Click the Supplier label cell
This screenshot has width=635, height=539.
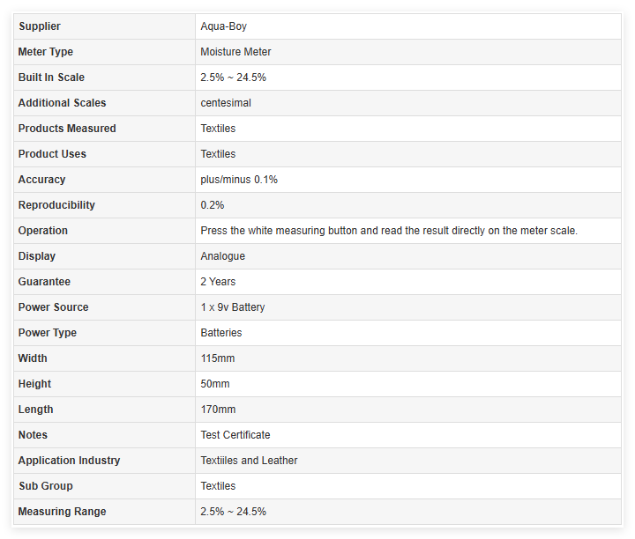(40, 26)
